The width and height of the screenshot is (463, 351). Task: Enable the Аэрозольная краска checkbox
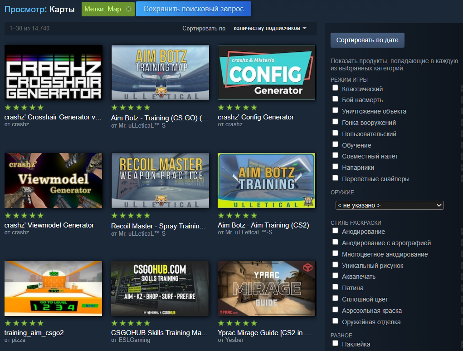[x=335, y=309]
